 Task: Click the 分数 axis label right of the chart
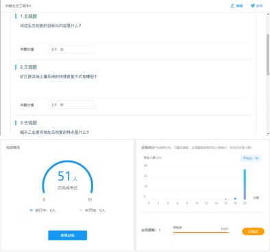(x=256, y=198)
